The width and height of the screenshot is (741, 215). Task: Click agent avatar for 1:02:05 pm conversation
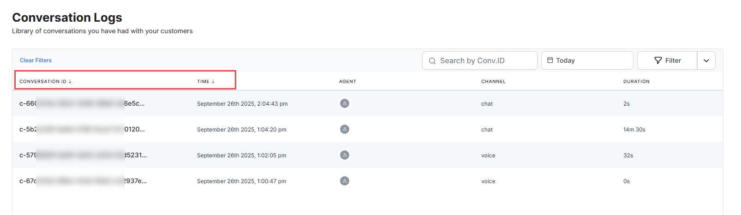point(344,155)
